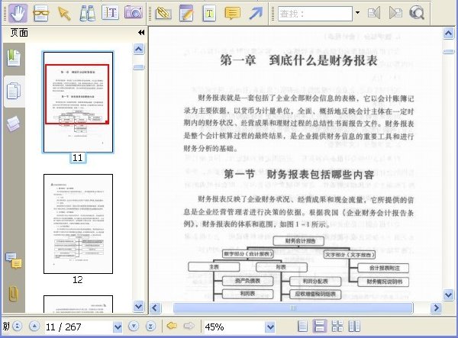Click the page 11 thumbnail label
The width and height of the screenshot is (458, 338).
pyautogui.click(x=78, y=158)
